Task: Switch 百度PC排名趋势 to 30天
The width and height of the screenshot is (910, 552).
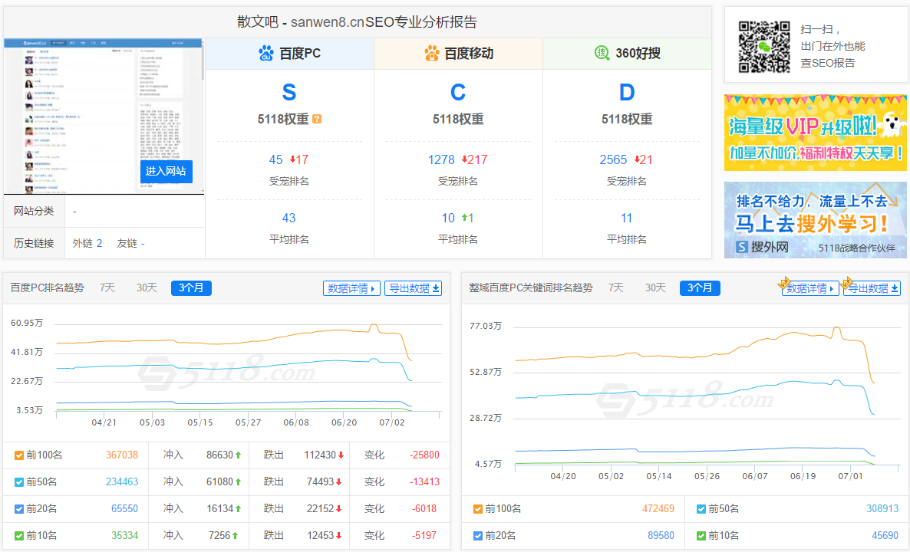Action: click(147, 288)
